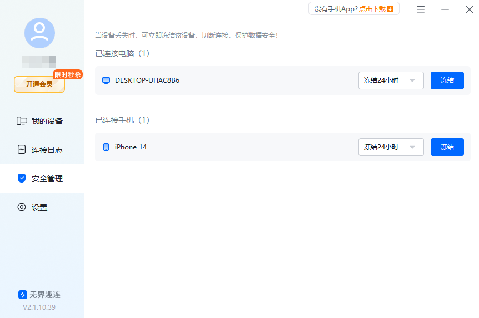
Task: Click the computer icon beside DESKTOP-UHAC8B6
Action: [106, 80]
